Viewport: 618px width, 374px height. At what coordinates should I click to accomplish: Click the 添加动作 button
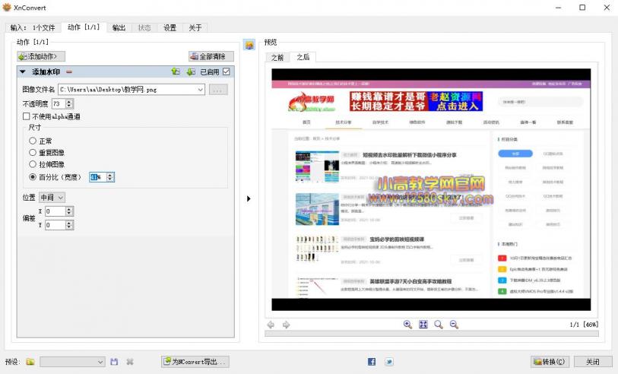click(x=41, y=56)
